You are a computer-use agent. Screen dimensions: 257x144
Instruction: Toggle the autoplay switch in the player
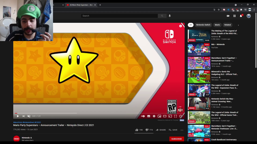143,116
